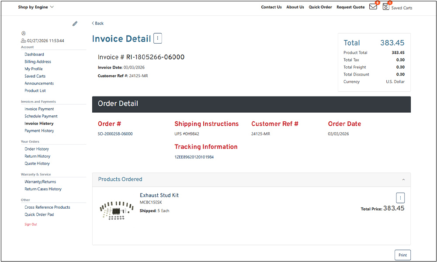The width and height of the screenshot is (437, 262).
Task: Click the pencil edit icon in sidebar
Action: coord(75,24)
